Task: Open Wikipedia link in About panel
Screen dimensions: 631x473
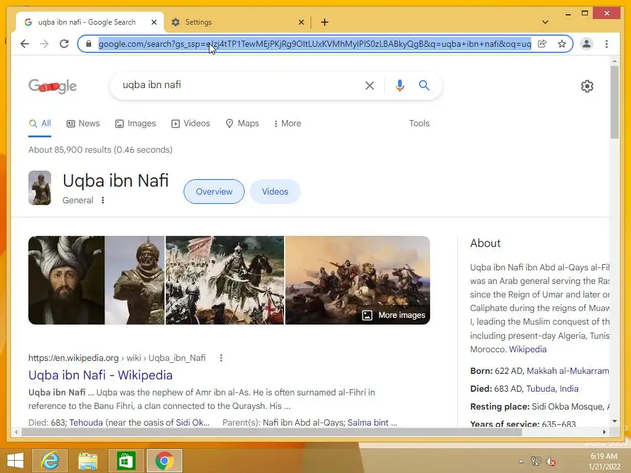Action: [x=527, y=349]
